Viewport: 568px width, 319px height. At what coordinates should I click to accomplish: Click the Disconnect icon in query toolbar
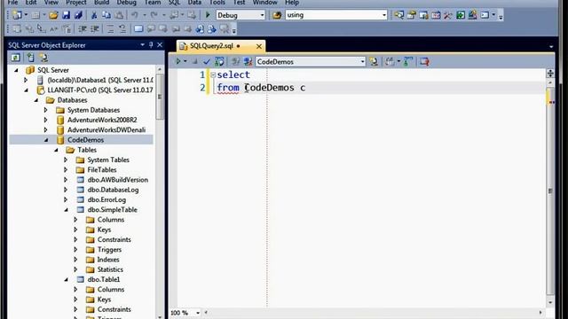tap(248, 62)
